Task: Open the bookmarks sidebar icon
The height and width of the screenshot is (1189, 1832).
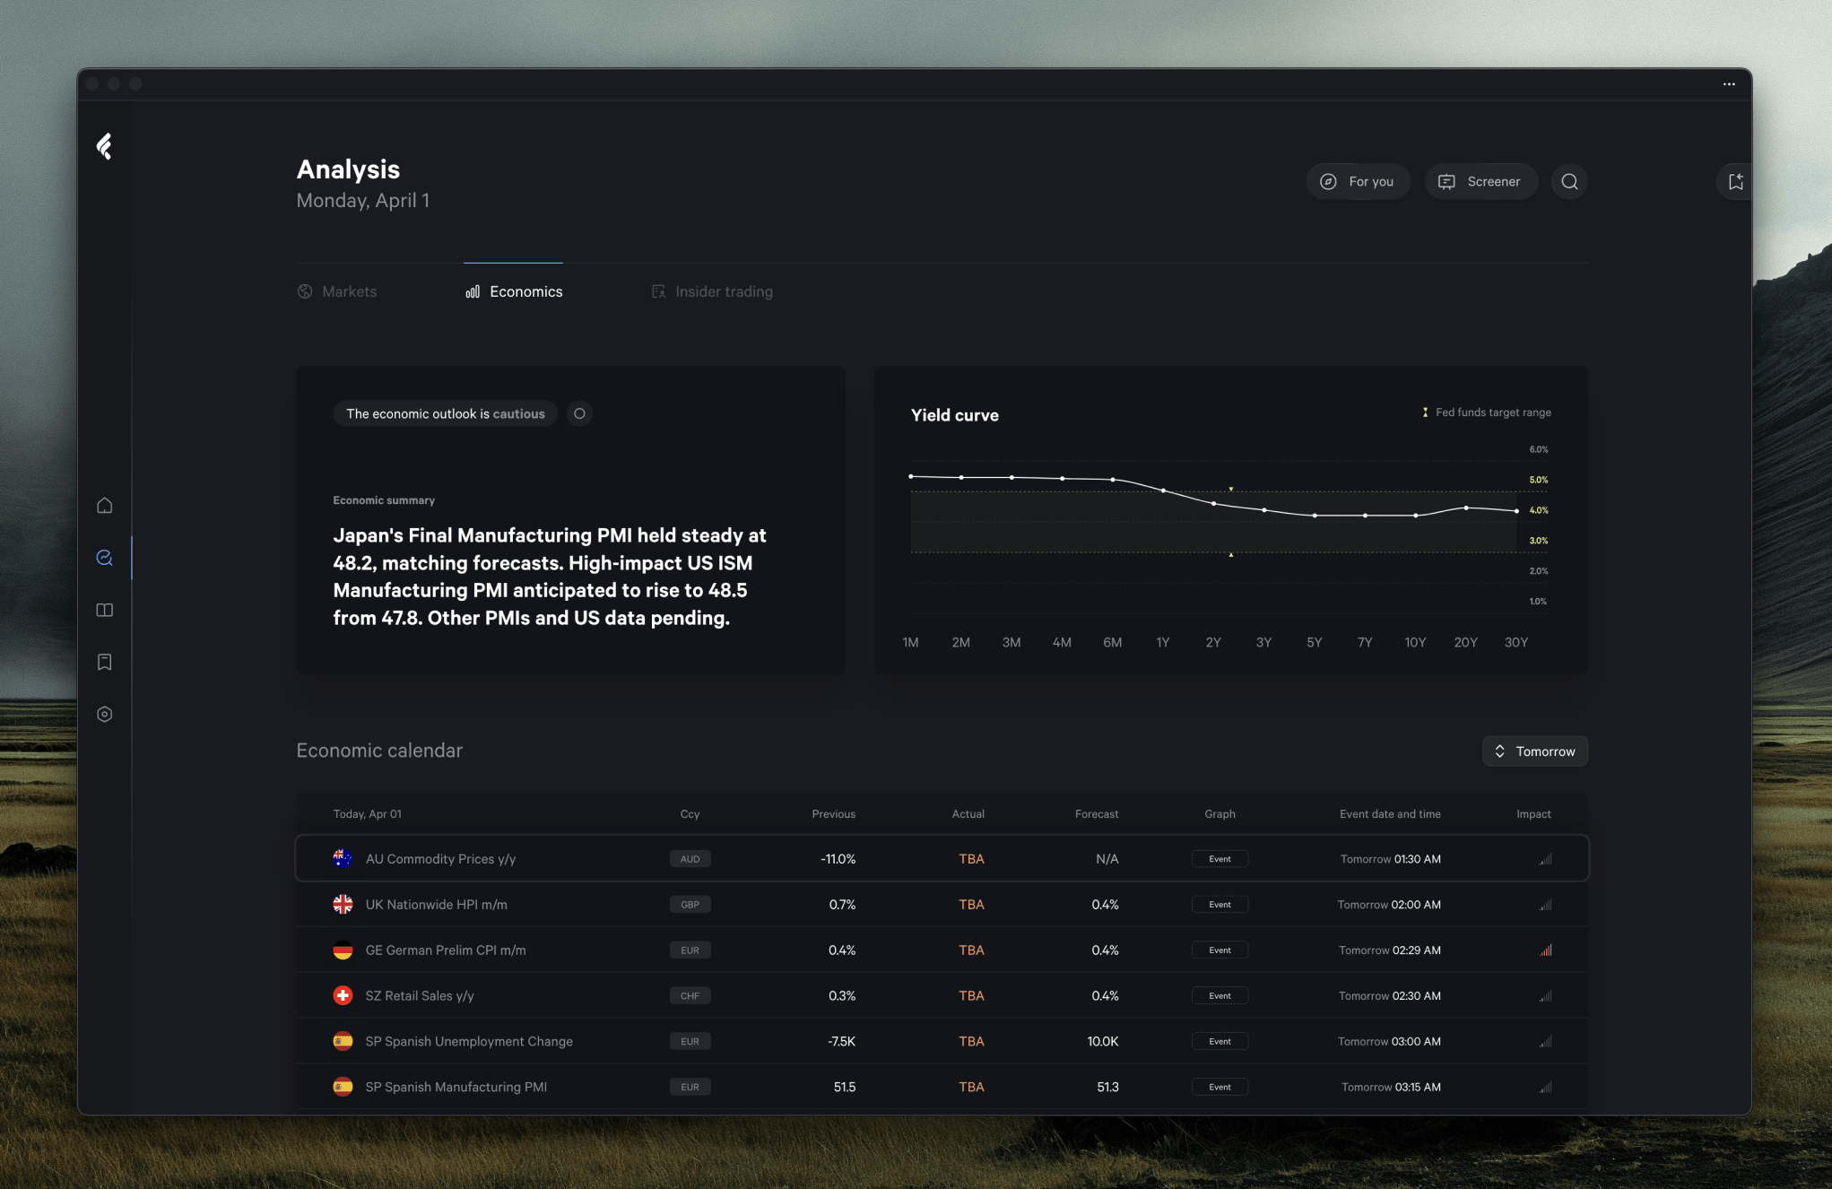Action: point(105,662)
